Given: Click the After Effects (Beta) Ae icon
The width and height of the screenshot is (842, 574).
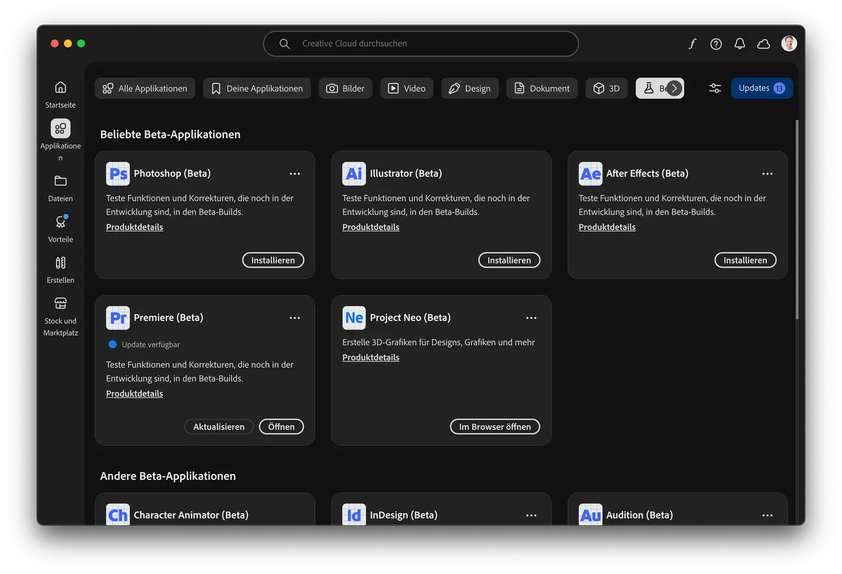Looking at the screenshot, I should [x=590, y=174].
